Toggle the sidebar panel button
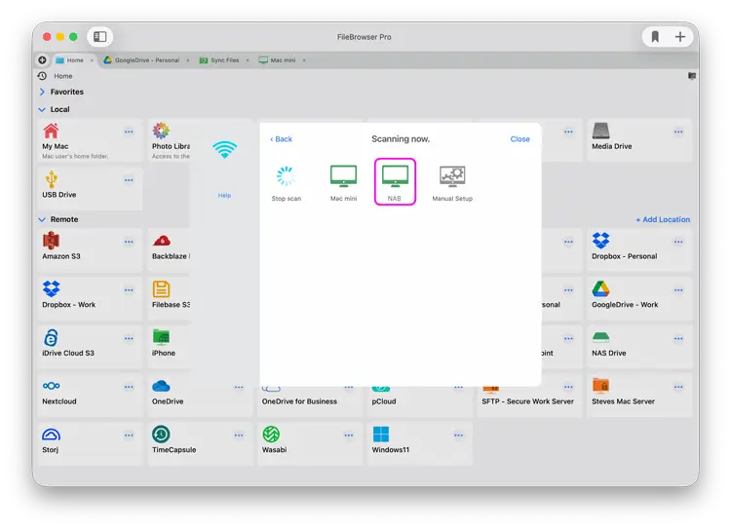This screenshot has height=529, width=731. pos(99,37)
